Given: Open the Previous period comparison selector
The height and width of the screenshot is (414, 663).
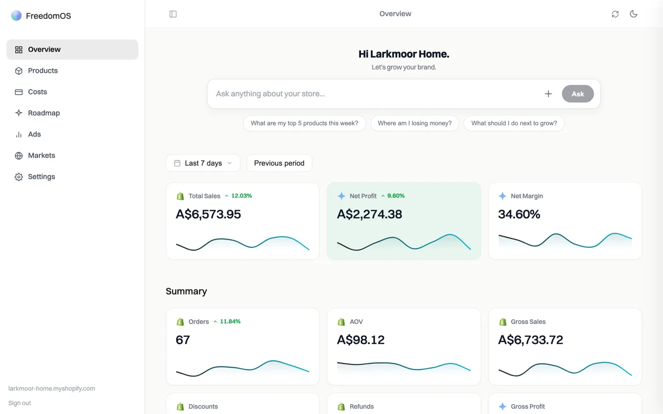Looking at the screenshot, I should tap(279, 163).
